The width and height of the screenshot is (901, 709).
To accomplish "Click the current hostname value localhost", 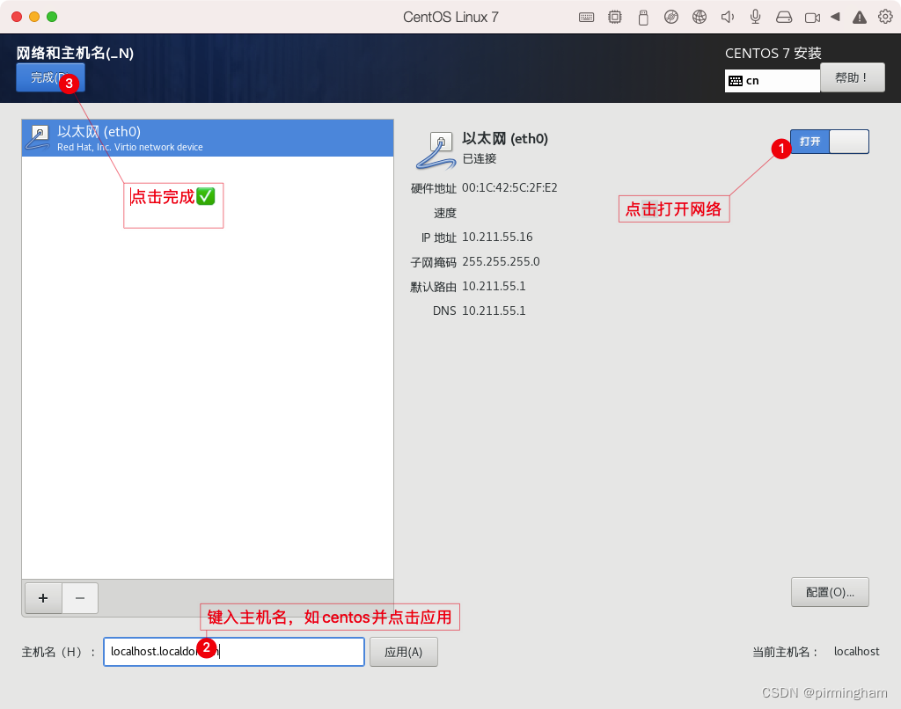I will point(856,652).
